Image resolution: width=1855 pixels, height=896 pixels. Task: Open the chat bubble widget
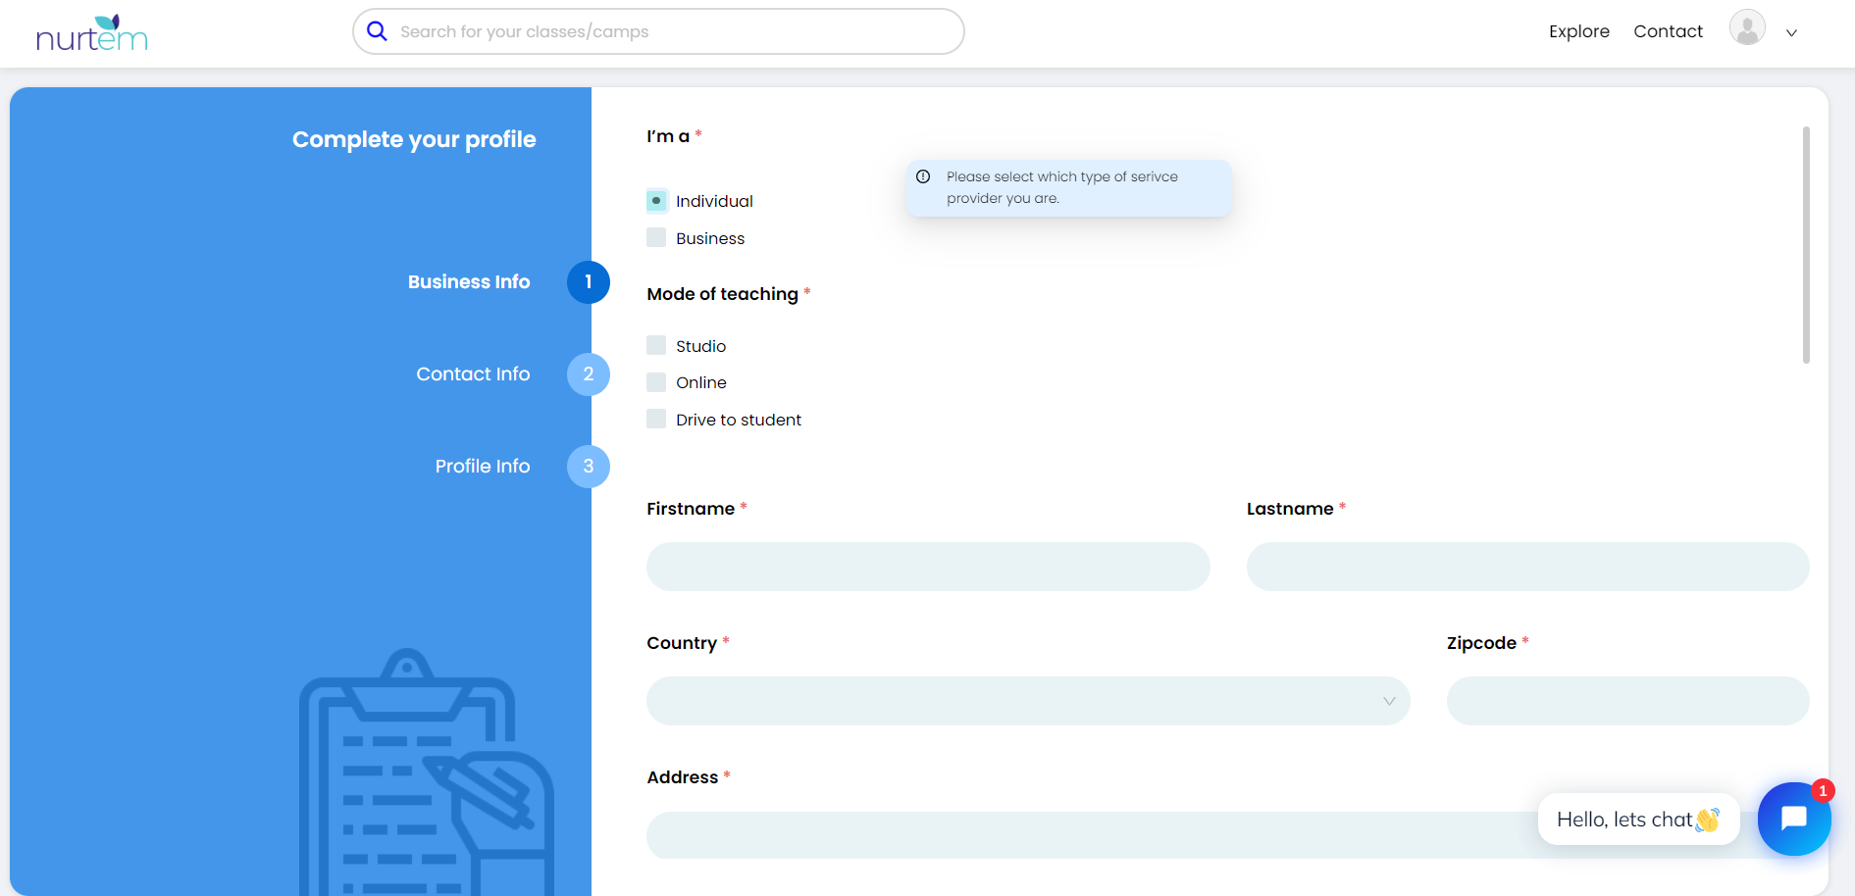[1793, 818]
